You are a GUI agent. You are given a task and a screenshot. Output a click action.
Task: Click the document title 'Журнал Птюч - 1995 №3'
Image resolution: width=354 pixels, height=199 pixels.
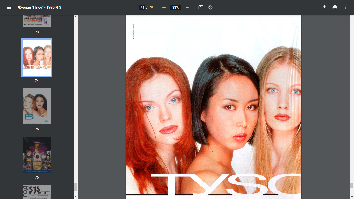tap(39, 7)
